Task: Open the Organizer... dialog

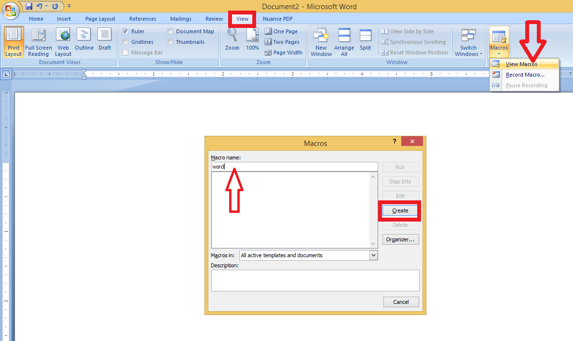Action: [x=400, y=239]
